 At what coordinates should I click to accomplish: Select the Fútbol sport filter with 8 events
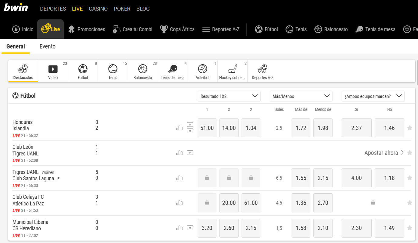(x=83, y=71)
